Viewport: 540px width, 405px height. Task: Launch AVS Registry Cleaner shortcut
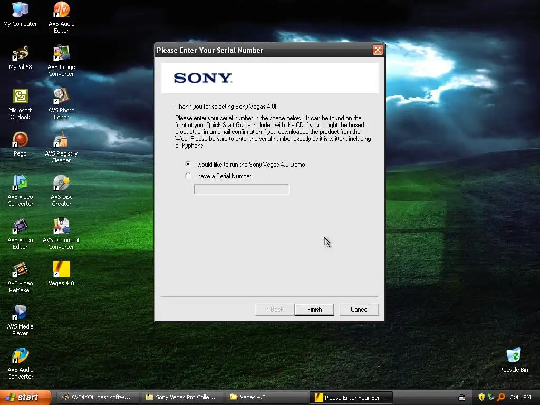[61, 148]
